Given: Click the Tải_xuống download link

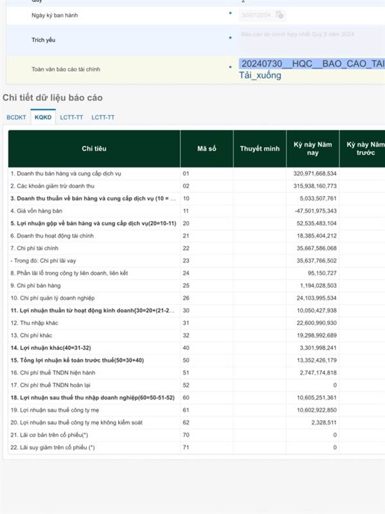Looking at the screenshot, I should [x=260, y=75].
